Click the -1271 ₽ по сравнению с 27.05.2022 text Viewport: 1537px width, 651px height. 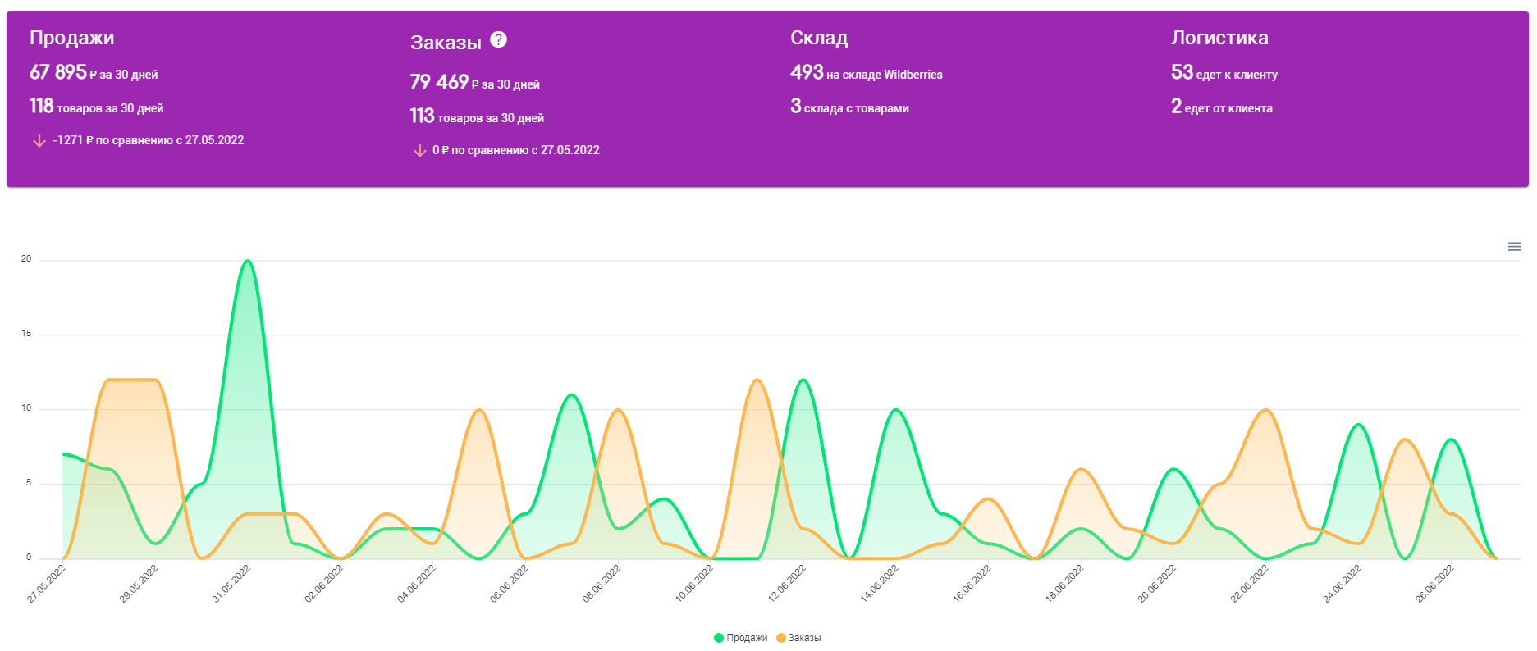tap(149, 140)
